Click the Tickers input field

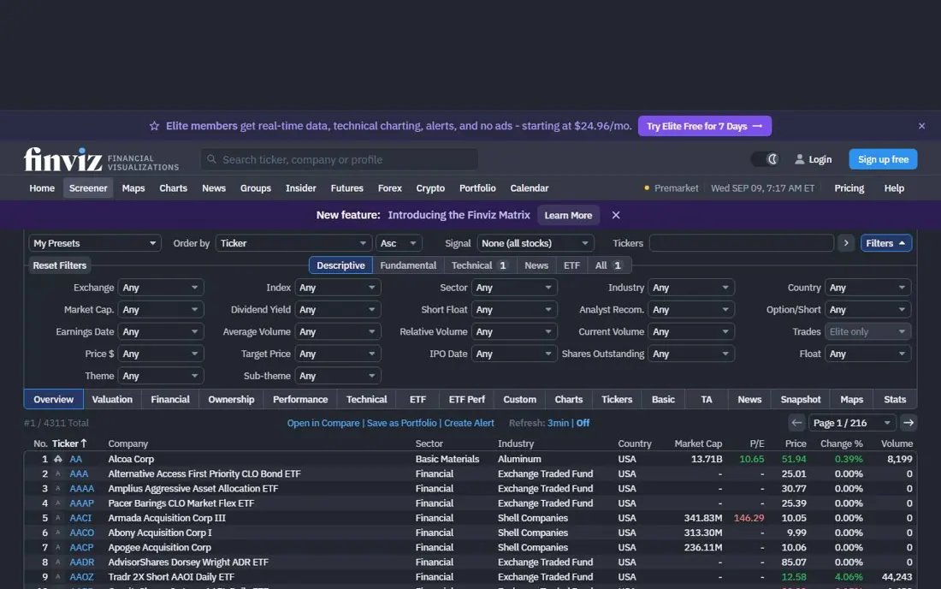coord(741,243)
